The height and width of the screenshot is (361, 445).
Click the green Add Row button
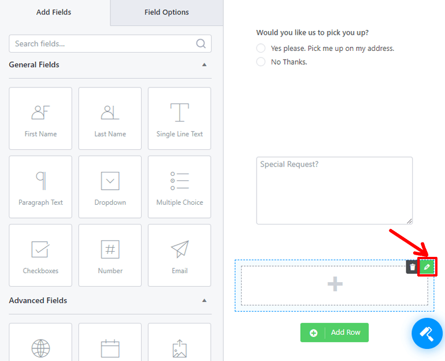(334, 332)
